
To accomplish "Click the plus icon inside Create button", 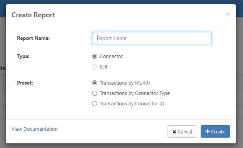I will click(207, 131).
